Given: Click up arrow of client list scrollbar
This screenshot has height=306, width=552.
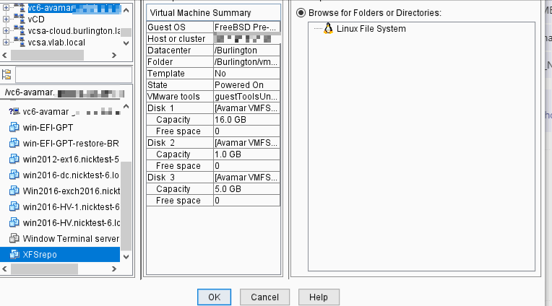Looking at the screenshot, I should click(x=126, y=106).
